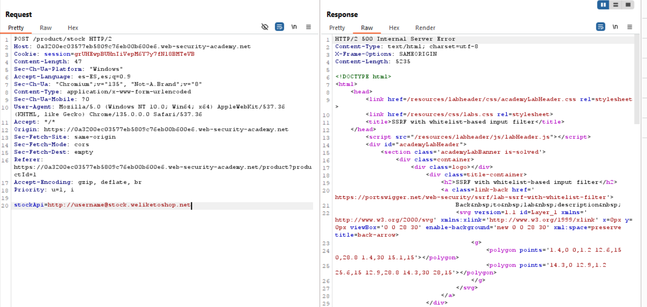Screen dimensions: 647x307
Task: Open the Response Pretty tab
Action: point(337,28)
